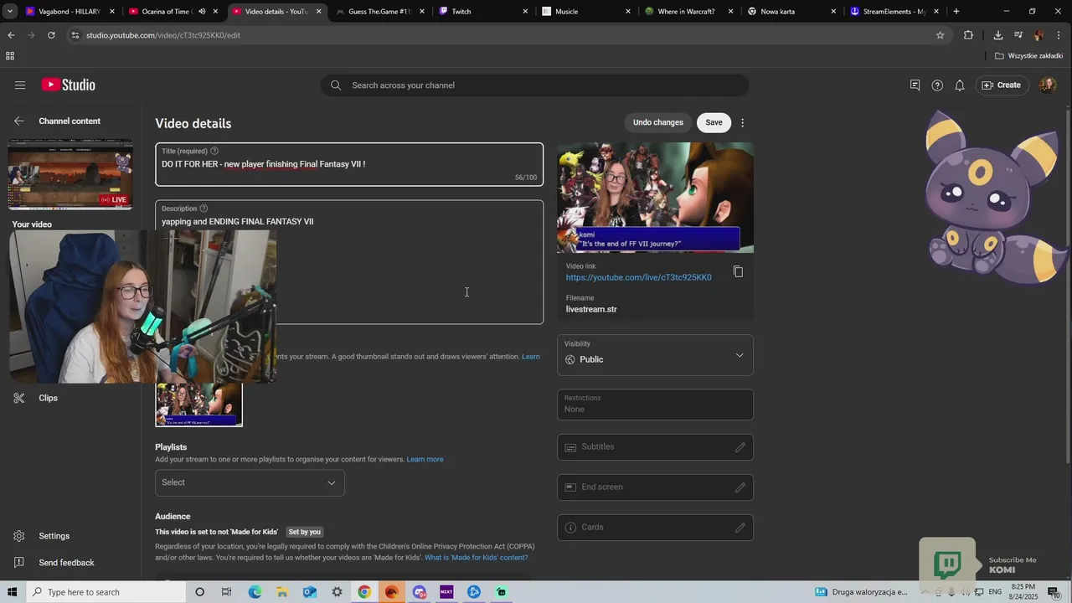This screenshot has height=603, width=1072.
Task: Open File Explorer from the taskbar
Action: [281, 592]
